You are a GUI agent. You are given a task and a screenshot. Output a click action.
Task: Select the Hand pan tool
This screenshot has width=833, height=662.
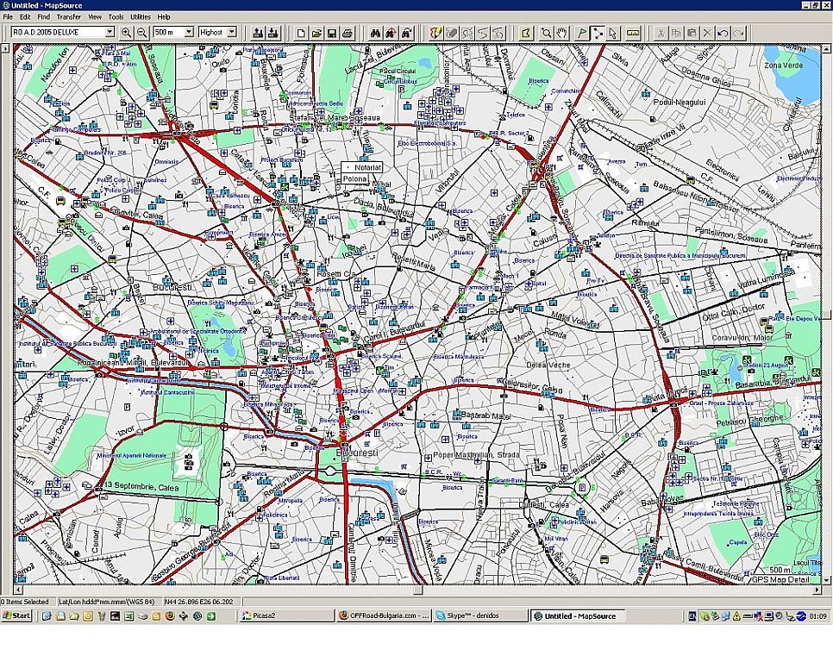pos(561,33)
